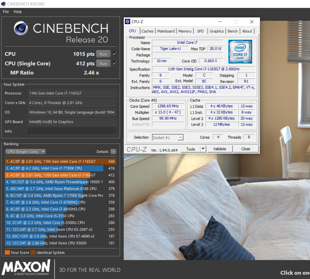Select the CPU tab in CPU-Z
The width and height of the screenshot is (310, 279).
pyautogui.click(x=132, y=31)
